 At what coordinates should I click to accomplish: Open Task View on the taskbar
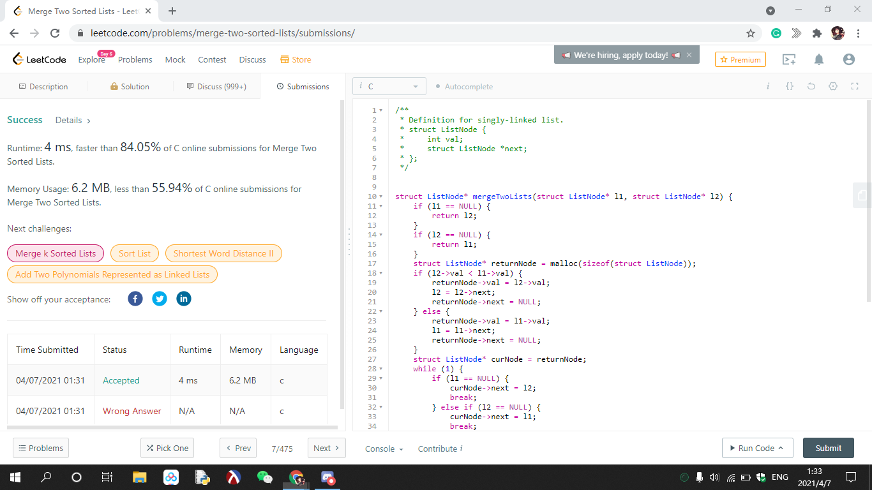[107, 477]
